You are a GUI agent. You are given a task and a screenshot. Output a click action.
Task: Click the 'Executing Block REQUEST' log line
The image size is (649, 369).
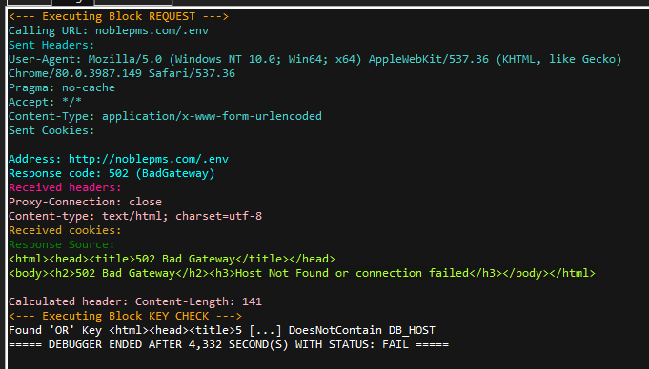click(x=118, y=16)
